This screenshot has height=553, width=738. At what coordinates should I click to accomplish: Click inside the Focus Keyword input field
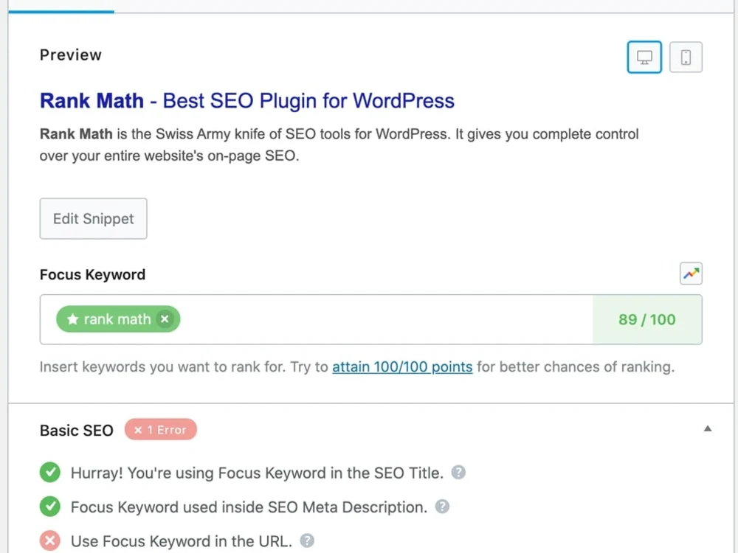[386, 319]
